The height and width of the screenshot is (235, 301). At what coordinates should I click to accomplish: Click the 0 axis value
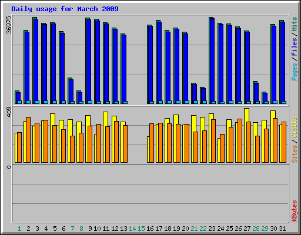[x=9, y=167]
